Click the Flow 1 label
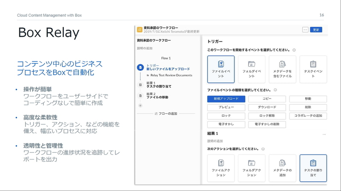Screen dimensions: 341x191 click(166, 58)
